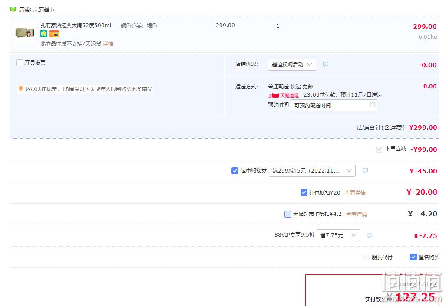This screenshot has height=306, width=446.
Task: Click the product title 孔府家酒经典大陶52度500ml
Action: tap(78, 26)
